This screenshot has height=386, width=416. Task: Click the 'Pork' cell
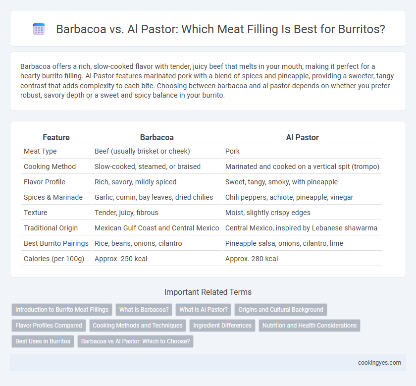[302, 151]
